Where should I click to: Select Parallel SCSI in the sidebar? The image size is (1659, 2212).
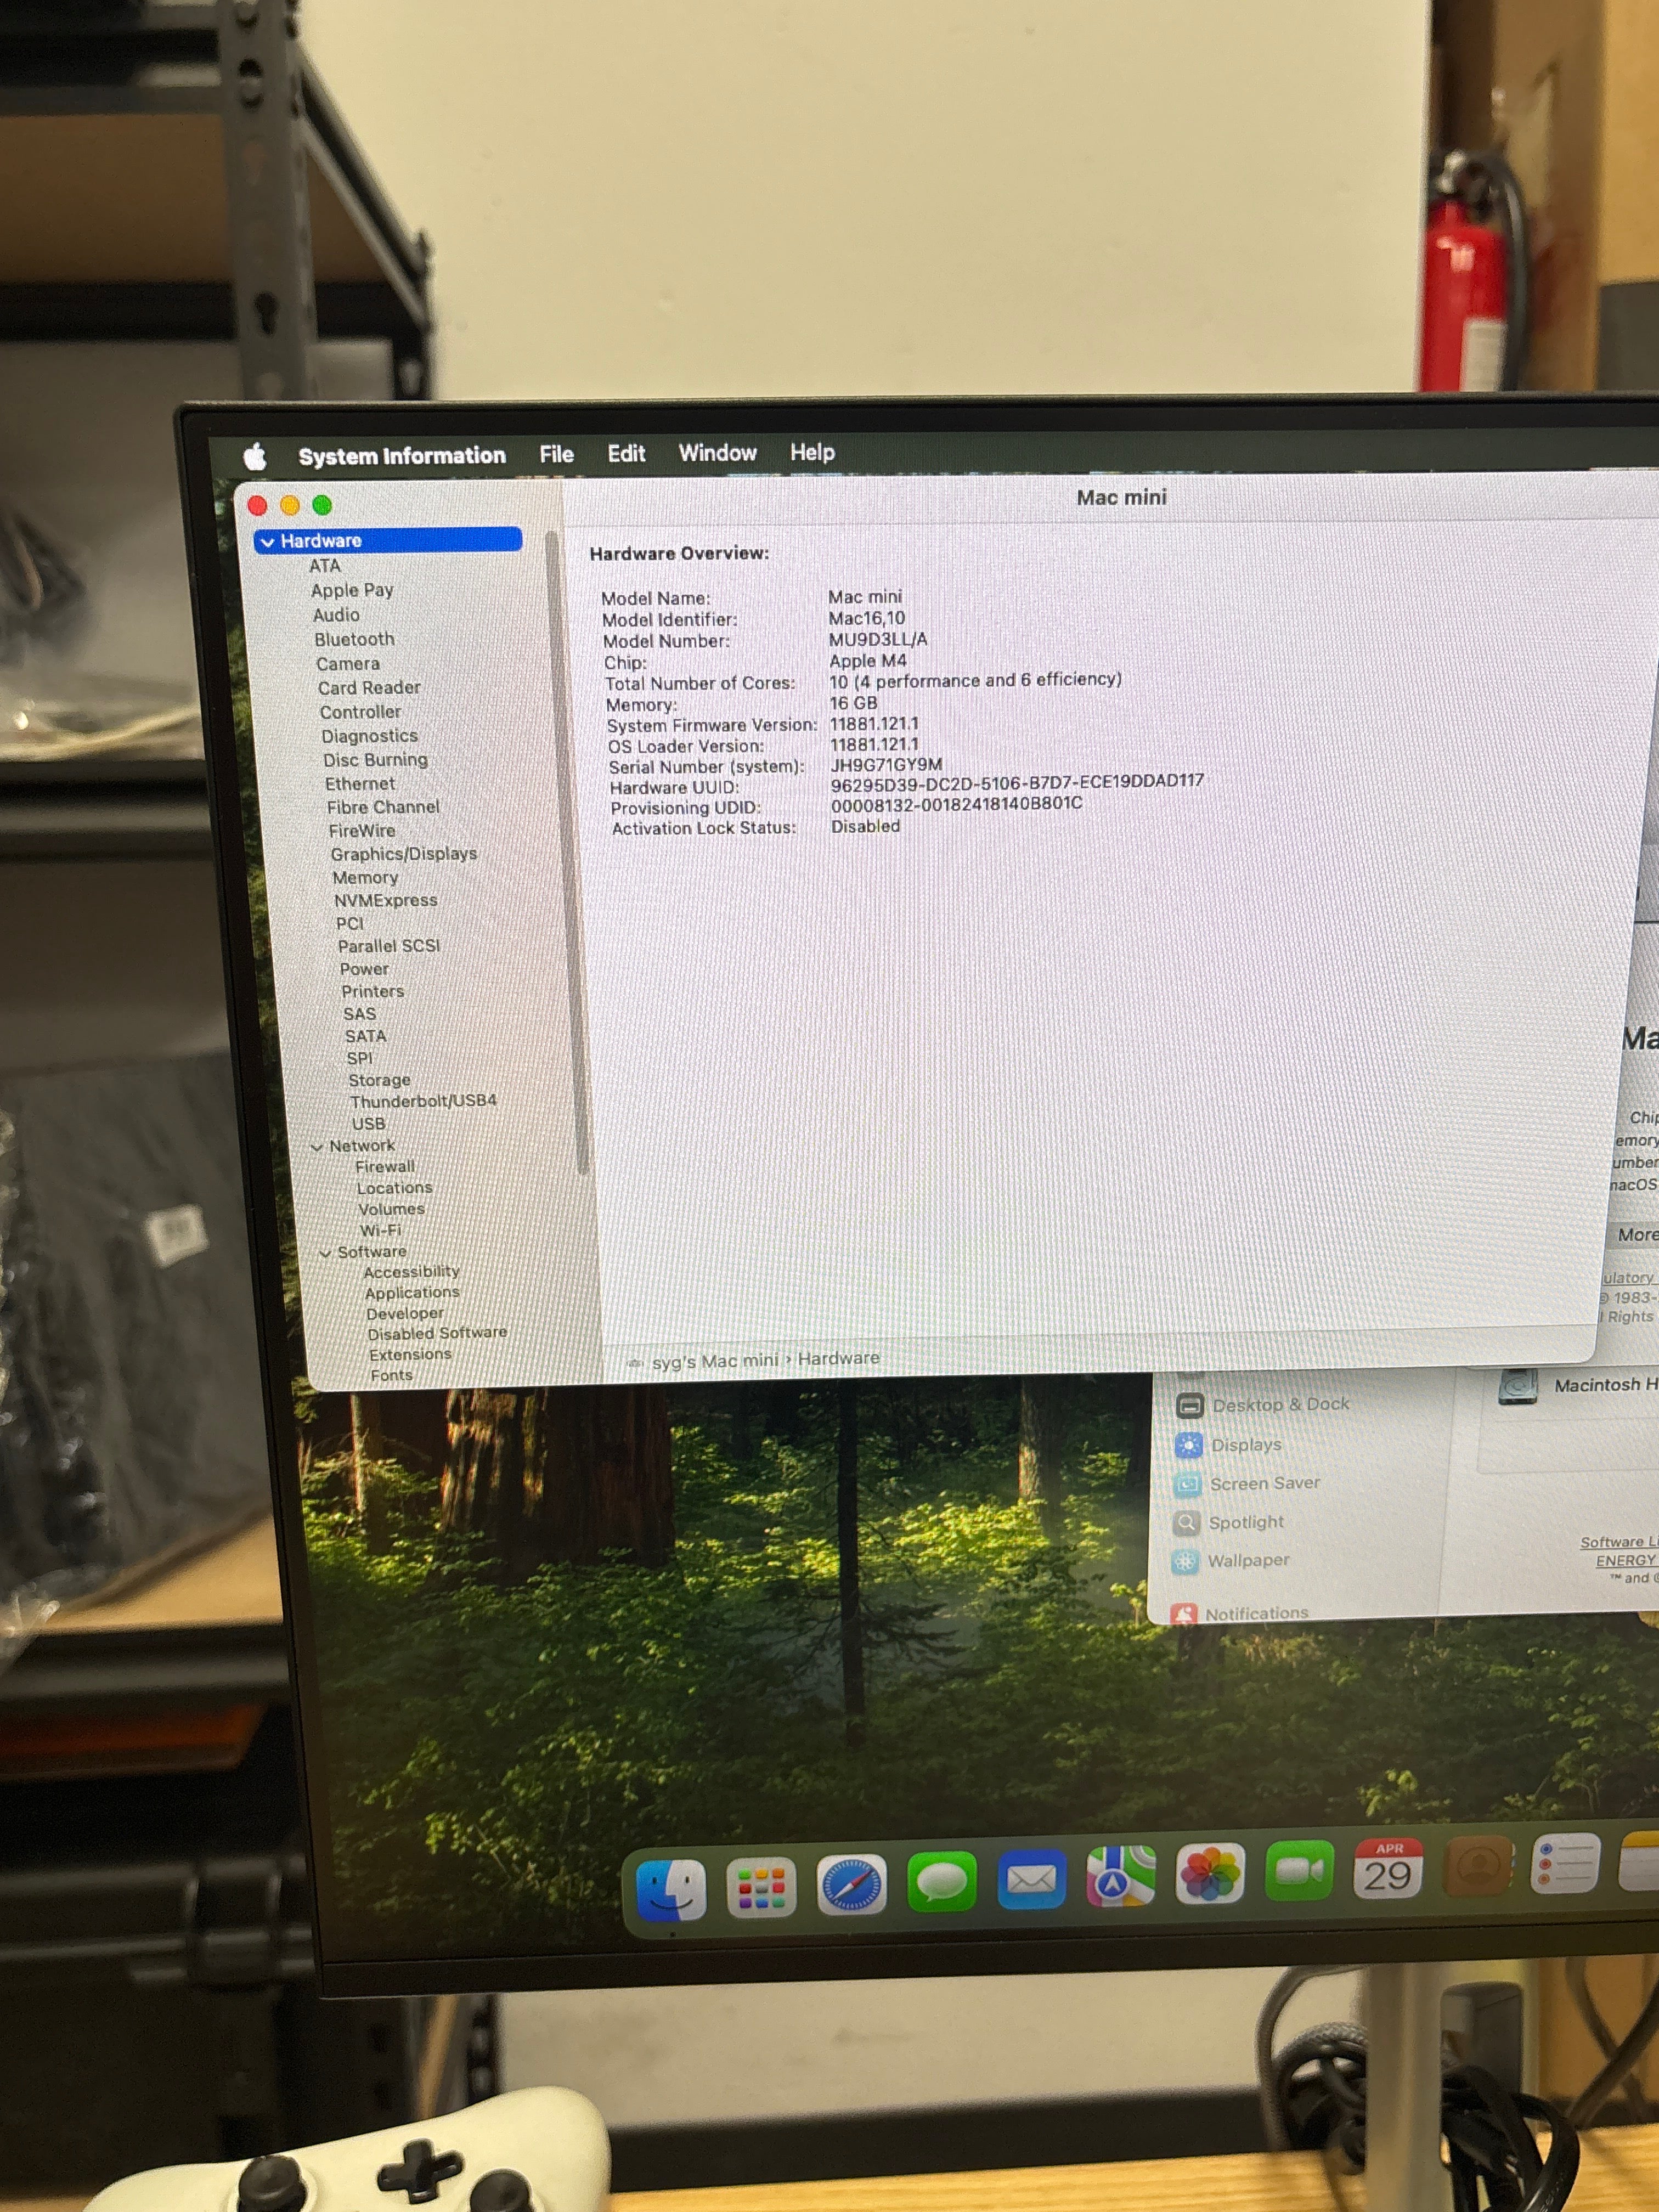coord(389,946)
